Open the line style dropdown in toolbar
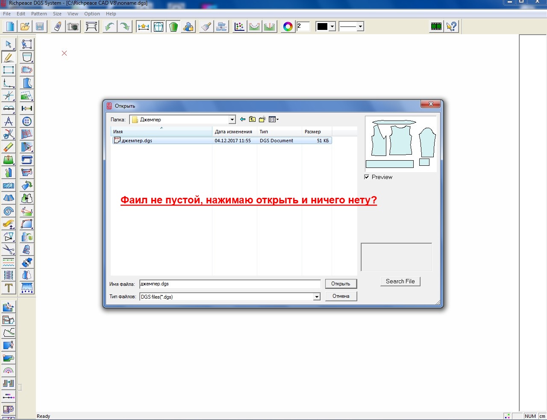Screen dimensions: 547x420 coord(360,26)
